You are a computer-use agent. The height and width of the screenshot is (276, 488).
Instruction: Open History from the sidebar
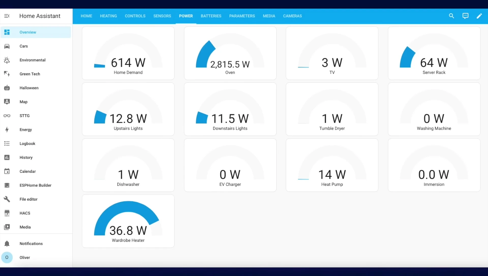tap(26, 158)
